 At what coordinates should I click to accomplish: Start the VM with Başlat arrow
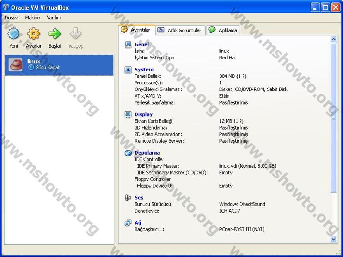tap(55, 34)
